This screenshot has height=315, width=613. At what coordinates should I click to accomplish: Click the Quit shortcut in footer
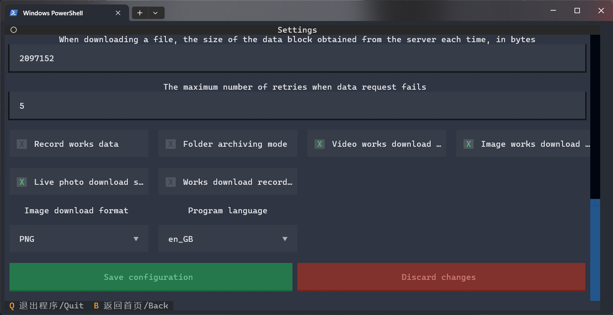tap(46, 305)
